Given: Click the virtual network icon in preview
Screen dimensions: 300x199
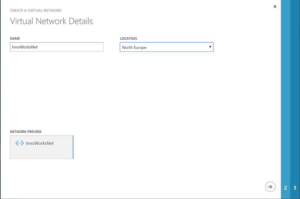Looking at the screenshot, I should (20, 143).
